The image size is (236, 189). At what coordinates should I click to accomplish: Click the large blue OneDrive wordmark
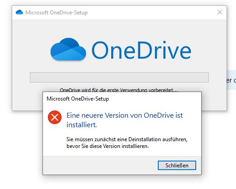pos(142,50)
